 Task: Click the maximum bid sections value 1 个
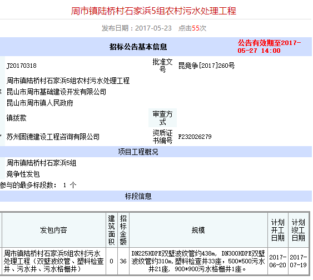[69, 185]
